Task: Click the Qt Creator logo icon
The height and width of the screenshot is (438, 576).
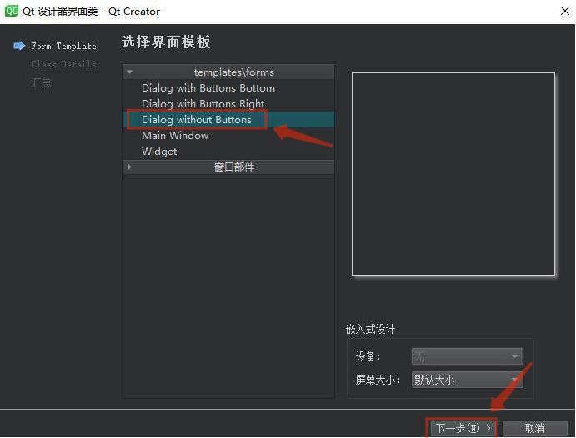Action: tap(12, 11)
